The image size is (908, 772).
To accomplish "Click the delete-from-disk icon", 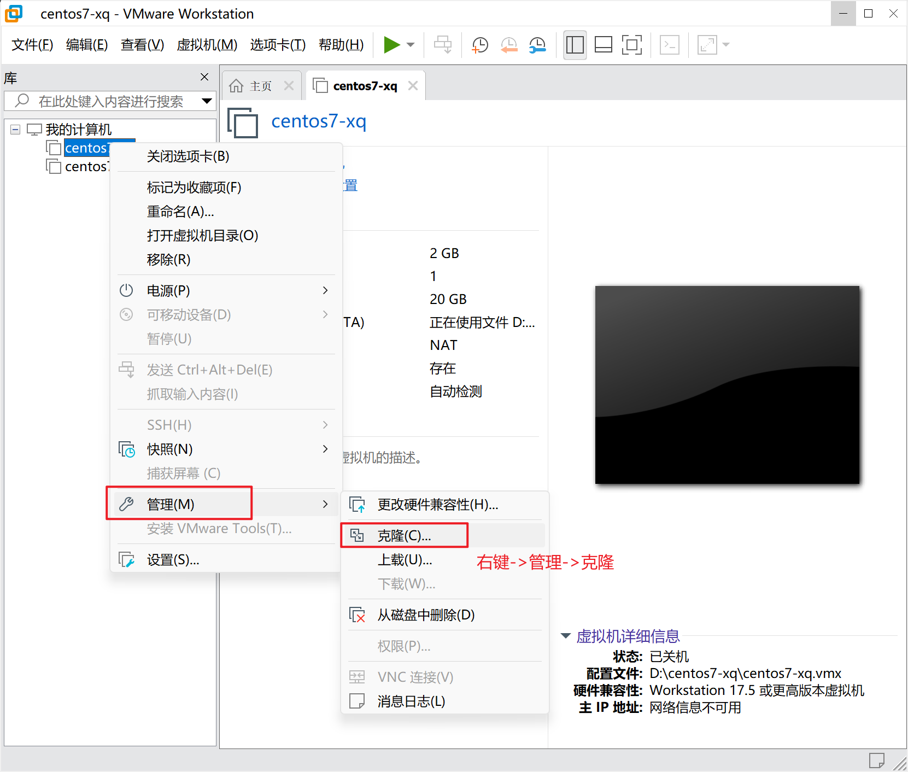I will tap(358, 615).
